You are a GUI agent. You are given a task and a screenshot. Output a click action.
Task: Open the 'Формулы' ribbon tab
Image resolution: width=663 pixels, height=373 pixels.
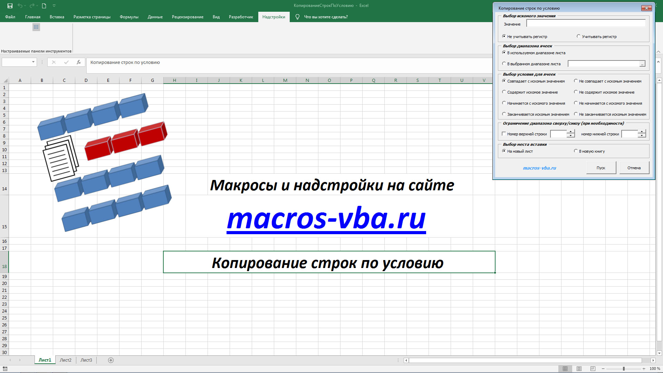coord(129,17)
